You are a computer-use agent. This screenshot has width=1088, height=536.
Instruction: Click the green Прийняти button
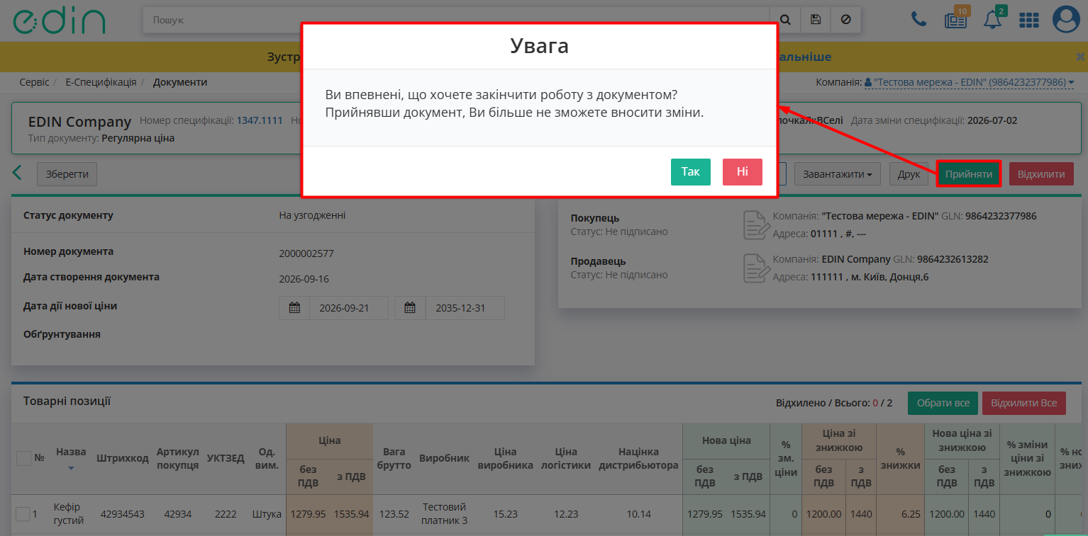[969, 174]
